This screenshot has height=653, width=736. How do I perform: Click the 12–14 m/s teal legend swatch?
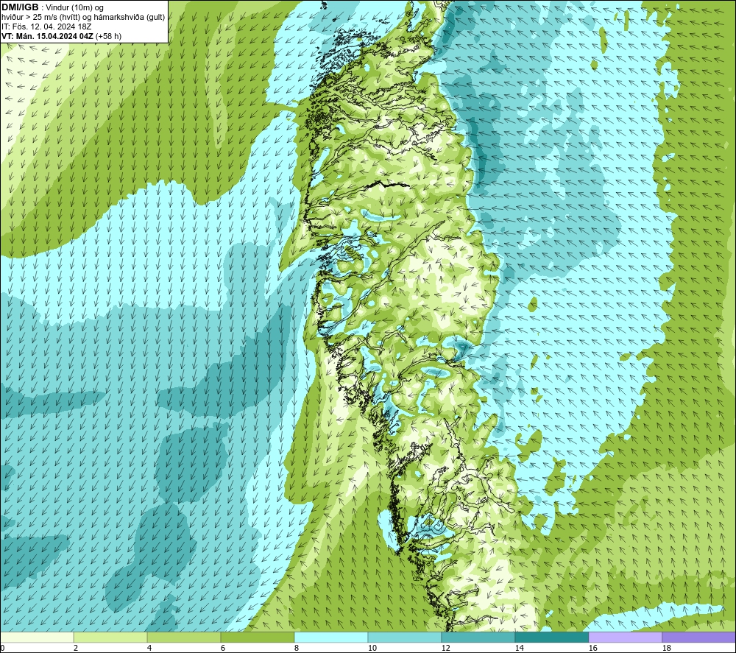tap(478, 637)
